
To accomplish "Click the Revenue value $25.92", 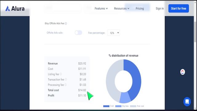I will (x=82, y=64).
